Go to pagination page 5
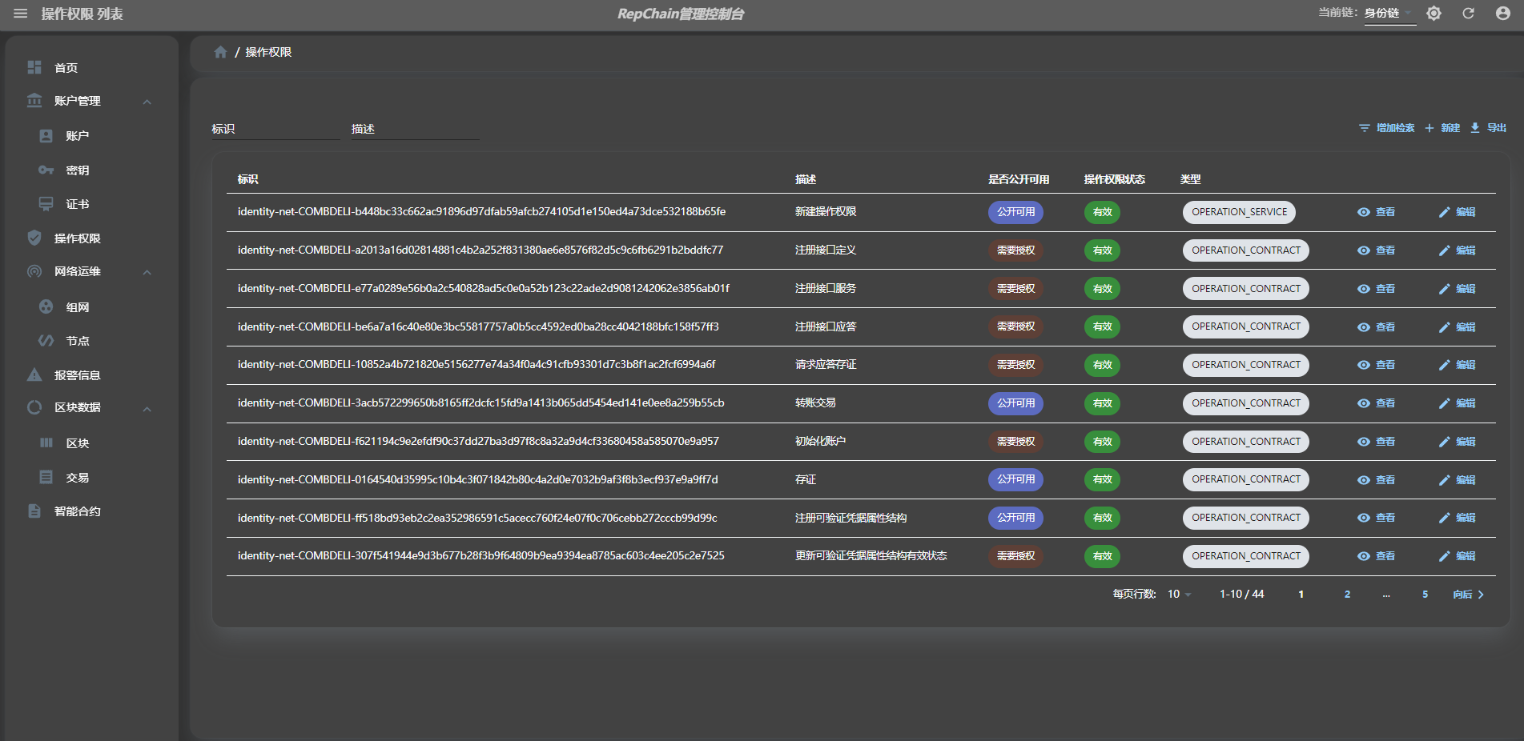 pos(1425,594)
